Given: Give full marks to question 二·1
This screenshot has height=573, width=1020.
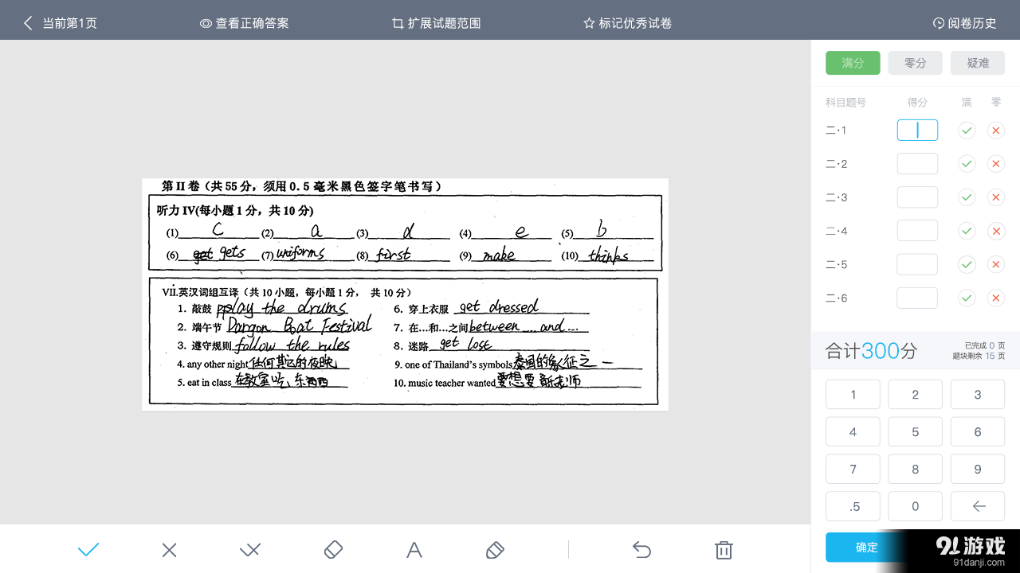Looking at the screenshot, I should tap(967, 130).
